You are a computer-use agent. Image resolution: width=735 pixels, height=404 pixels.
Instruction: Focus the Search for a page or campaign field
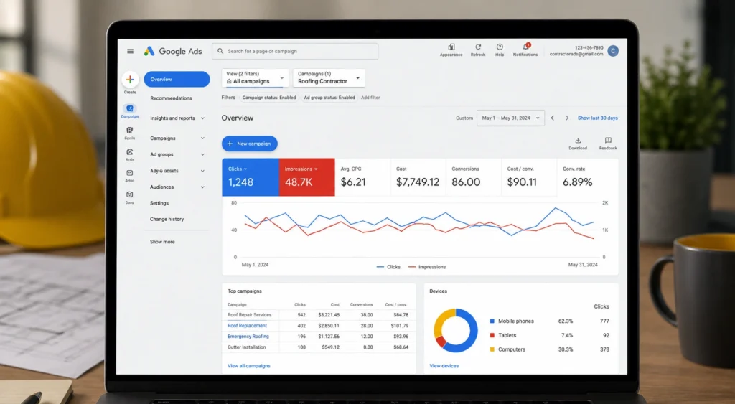(x=295, y=51)
